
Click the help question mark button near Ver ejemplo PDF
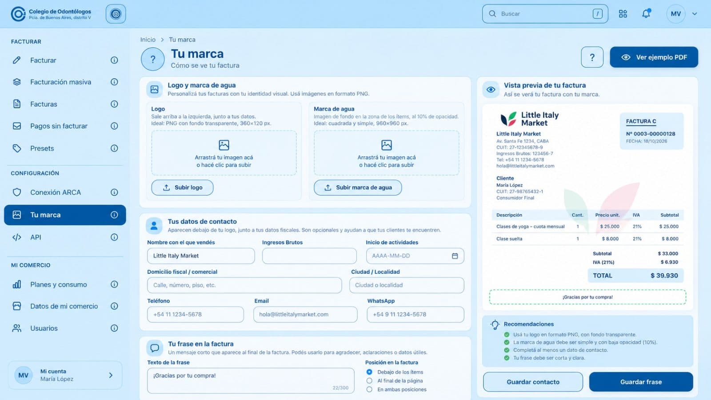click(592, 57)
